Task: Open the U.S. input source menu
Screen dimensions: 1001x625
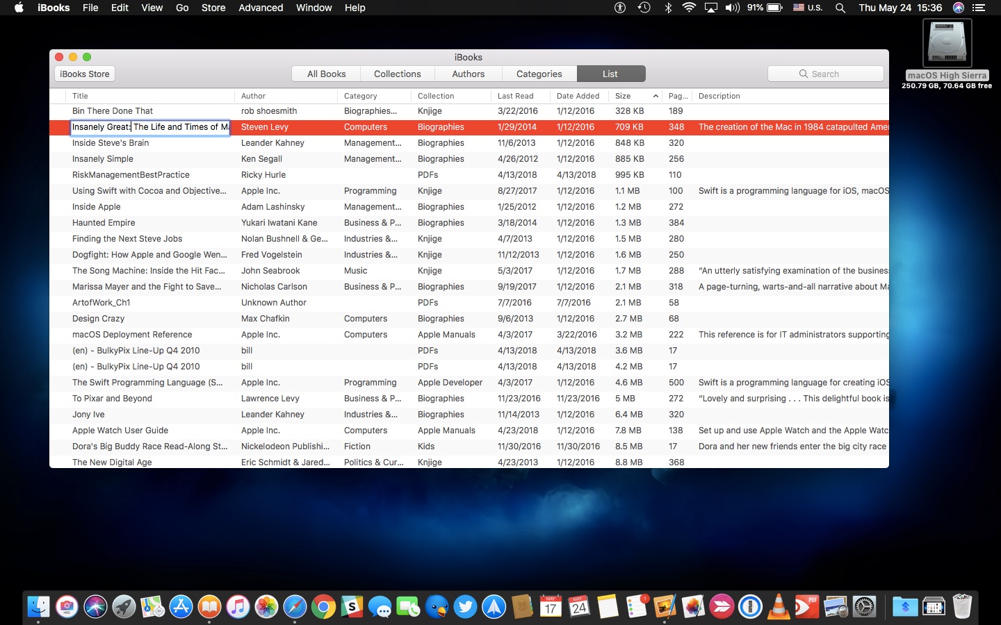Action: click(808, 8)
